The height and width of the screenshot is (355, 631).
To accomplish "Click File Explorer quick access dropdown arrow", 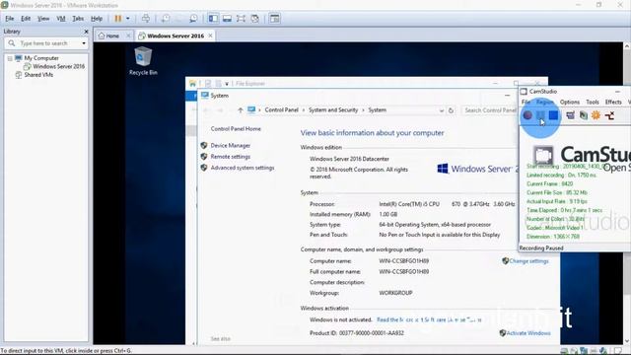I will (227, 84).
